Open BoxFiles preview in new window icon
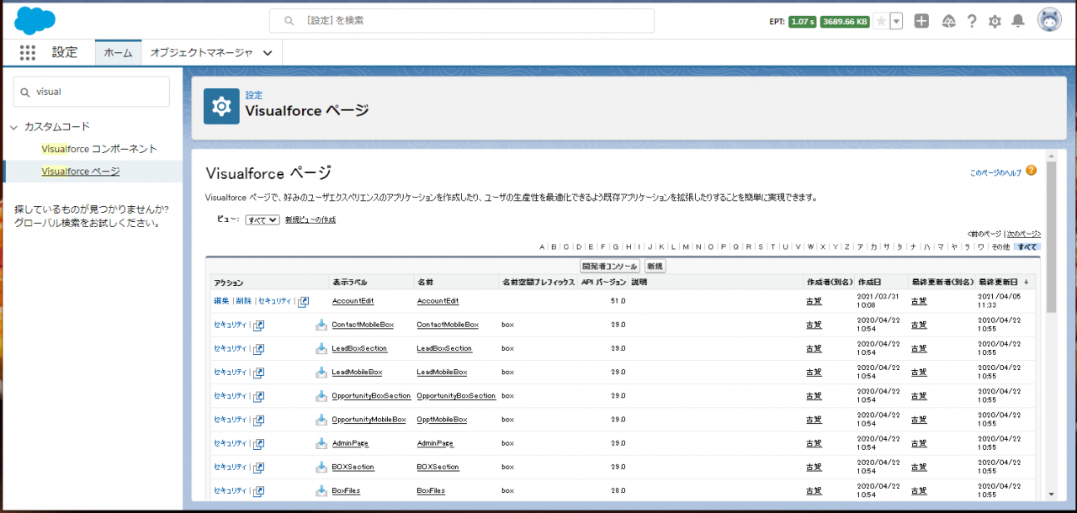 coord(258,490)
